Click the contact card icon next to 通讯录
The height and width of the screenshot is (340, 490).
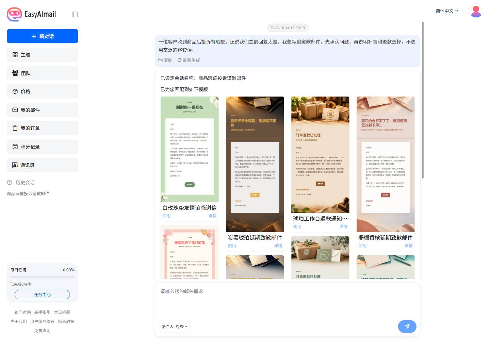[x=15, y=165]
